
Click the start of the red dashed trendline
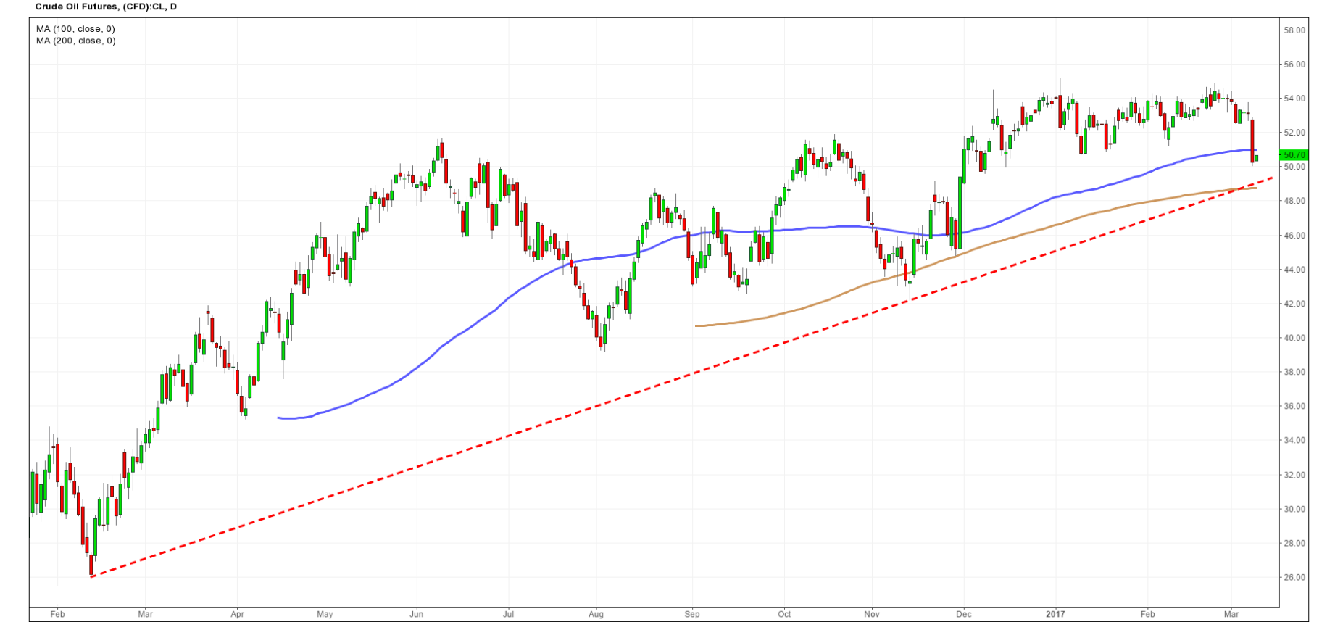92,576
